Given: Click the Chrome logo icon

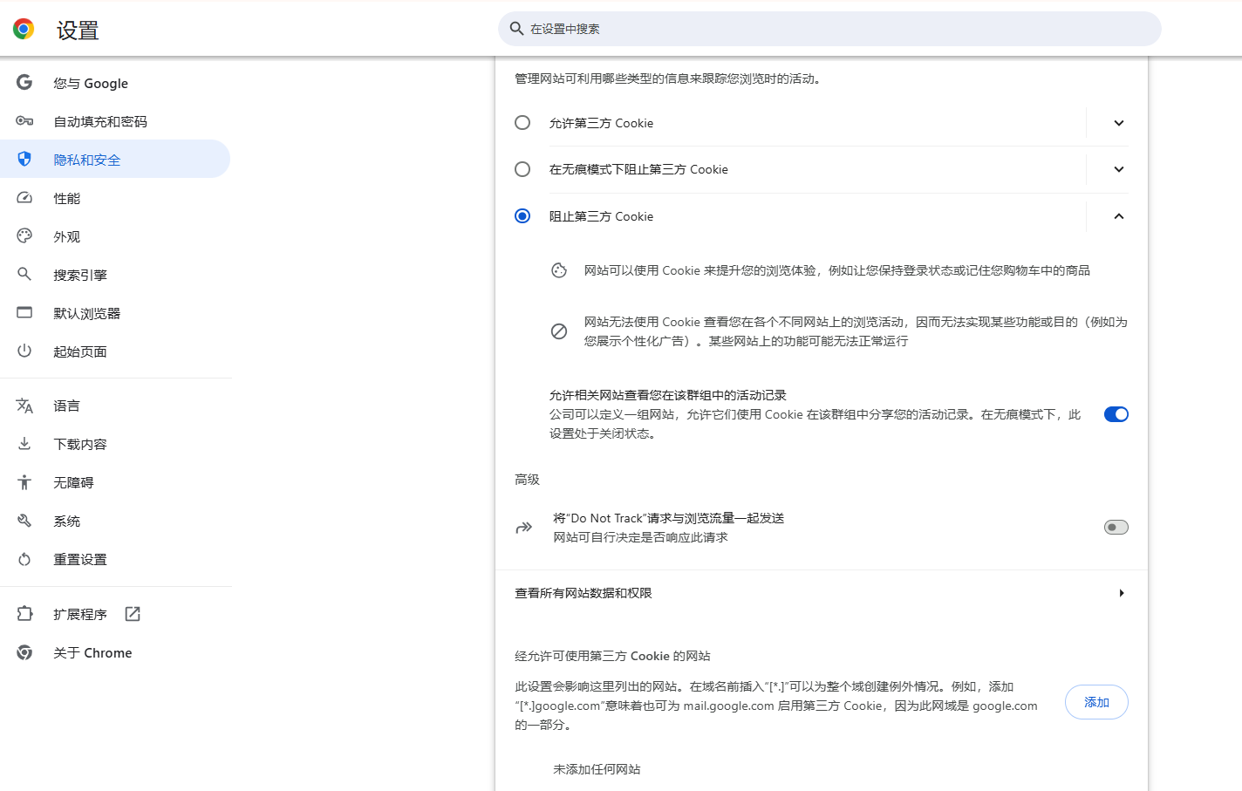Looking at the screenshot, I should 24,29.
